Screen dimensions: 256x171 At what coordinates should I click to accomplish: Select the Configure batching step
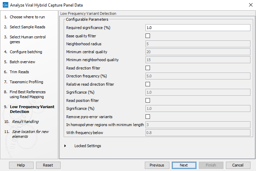(26, 52)
